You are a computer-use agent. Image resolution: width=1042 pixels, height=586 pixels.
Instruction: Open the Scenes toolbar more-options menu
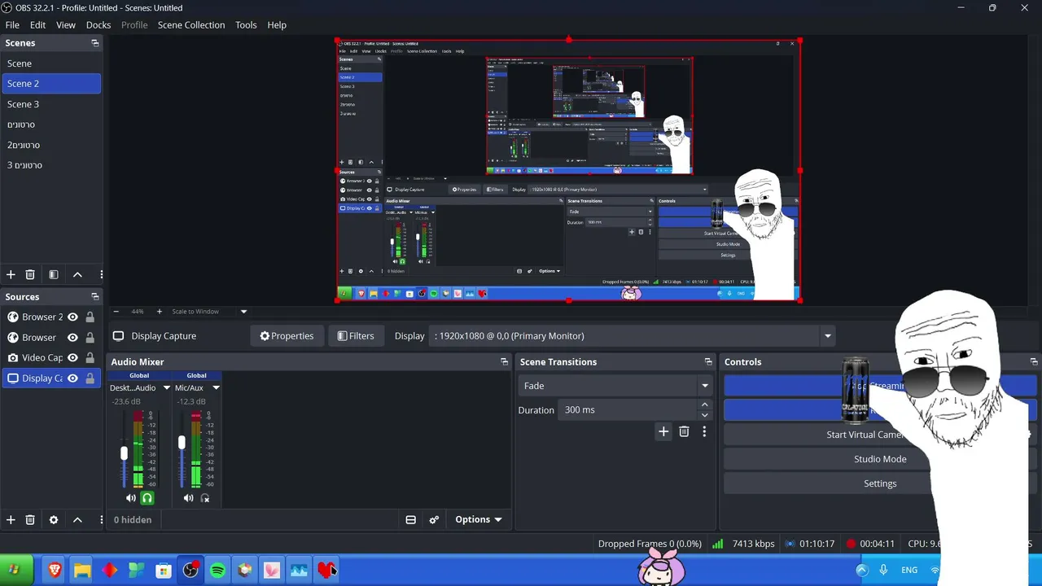[x=101, y=275]
